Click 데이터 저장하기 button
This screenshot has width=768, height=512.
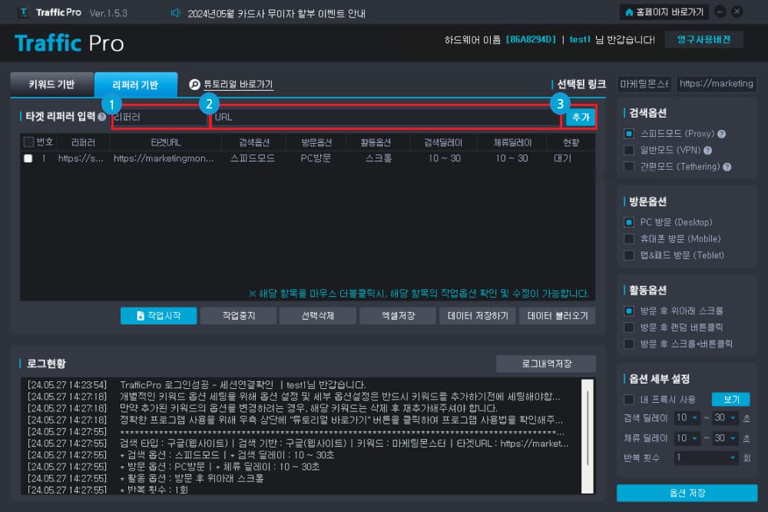coord(478,316)
